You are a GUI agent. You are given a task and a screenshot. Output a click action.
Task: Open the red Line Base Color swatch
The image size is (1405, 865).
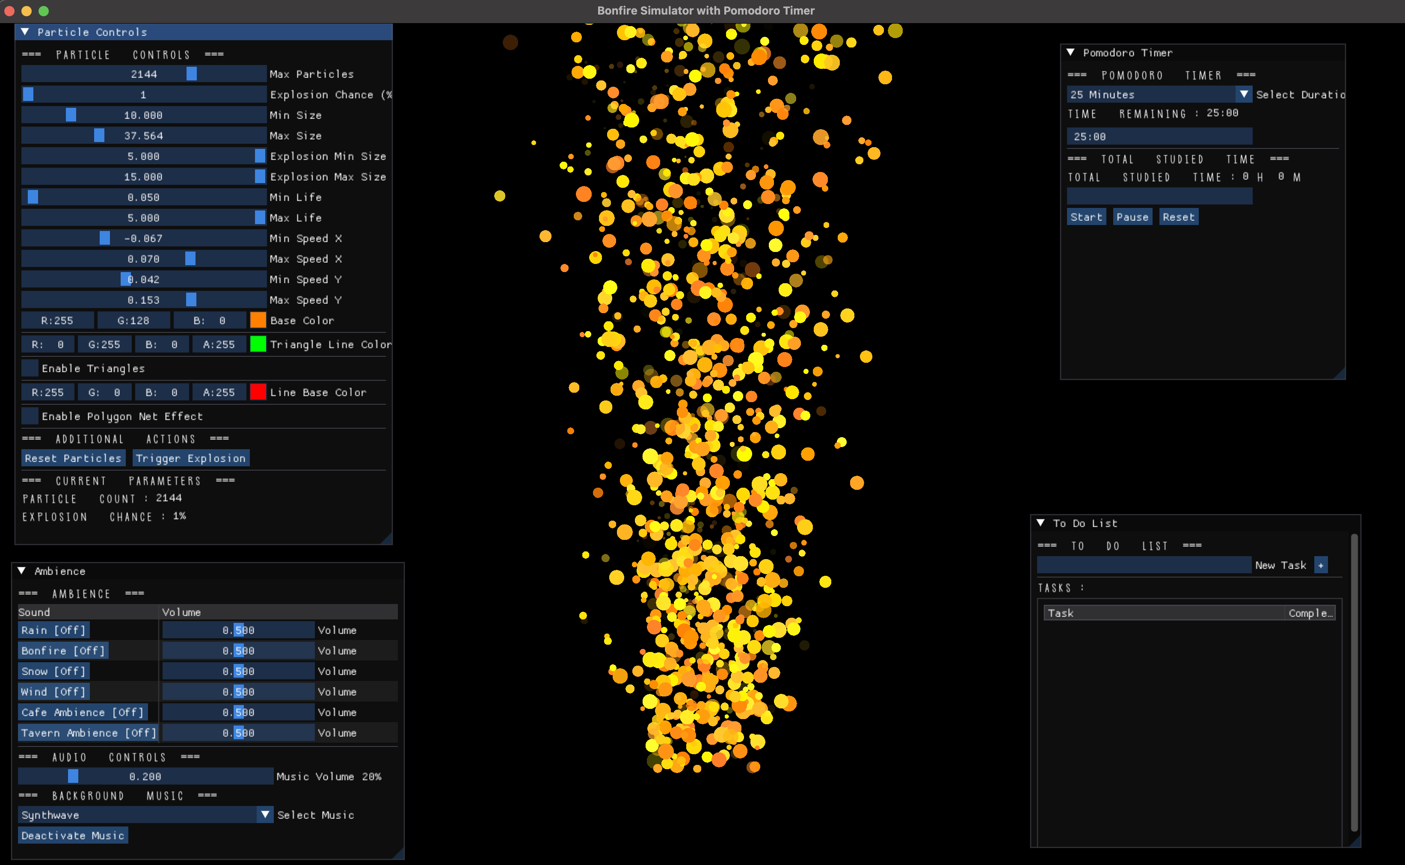[x=258, y=392]
